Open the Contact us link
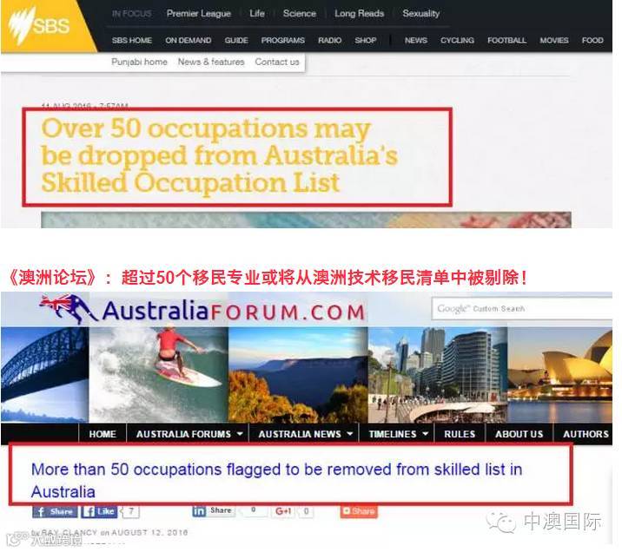 277,62
